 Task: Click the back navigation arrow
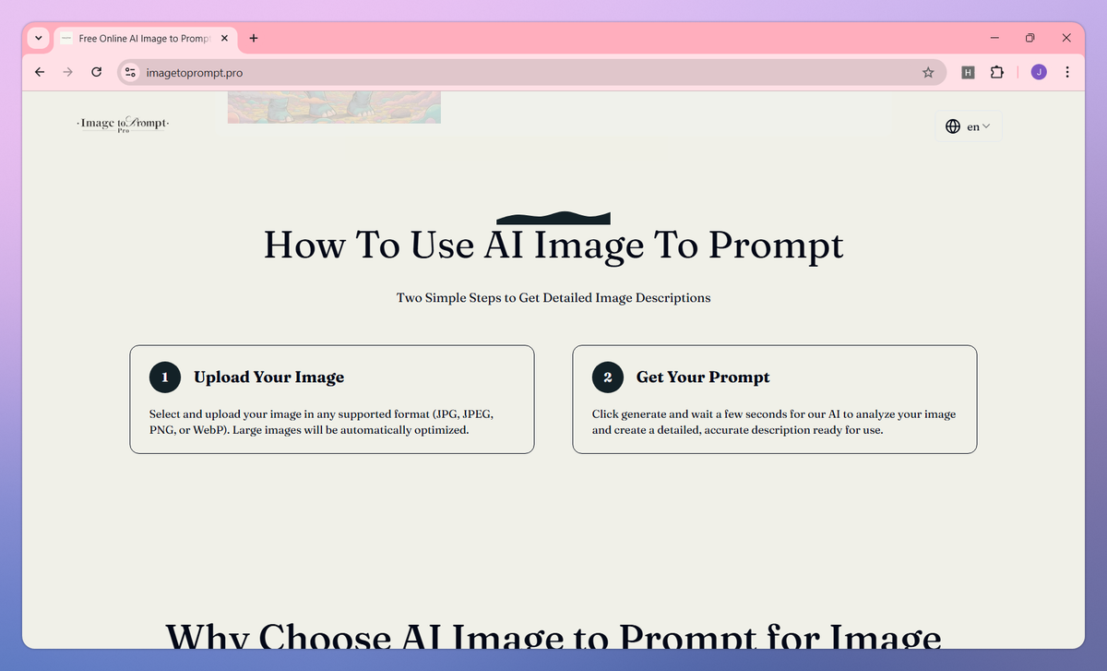39,72
